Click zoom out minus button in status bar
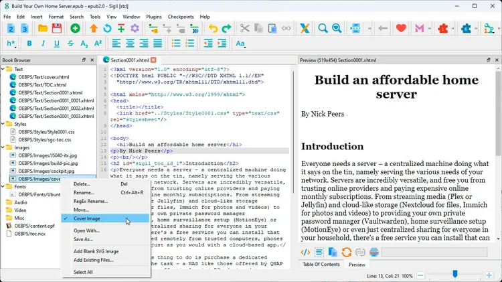Image resolution: width=502 pixels, height=282 pixels. tap(421, 275)
